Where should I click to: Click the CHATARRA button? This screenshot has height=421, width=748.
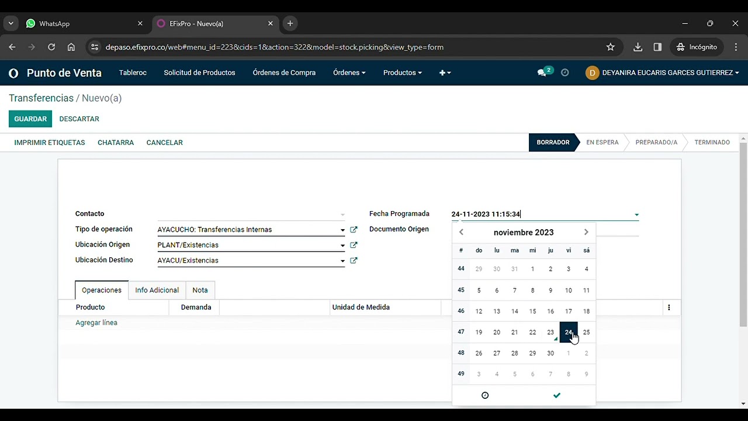(x=116, y=143)
